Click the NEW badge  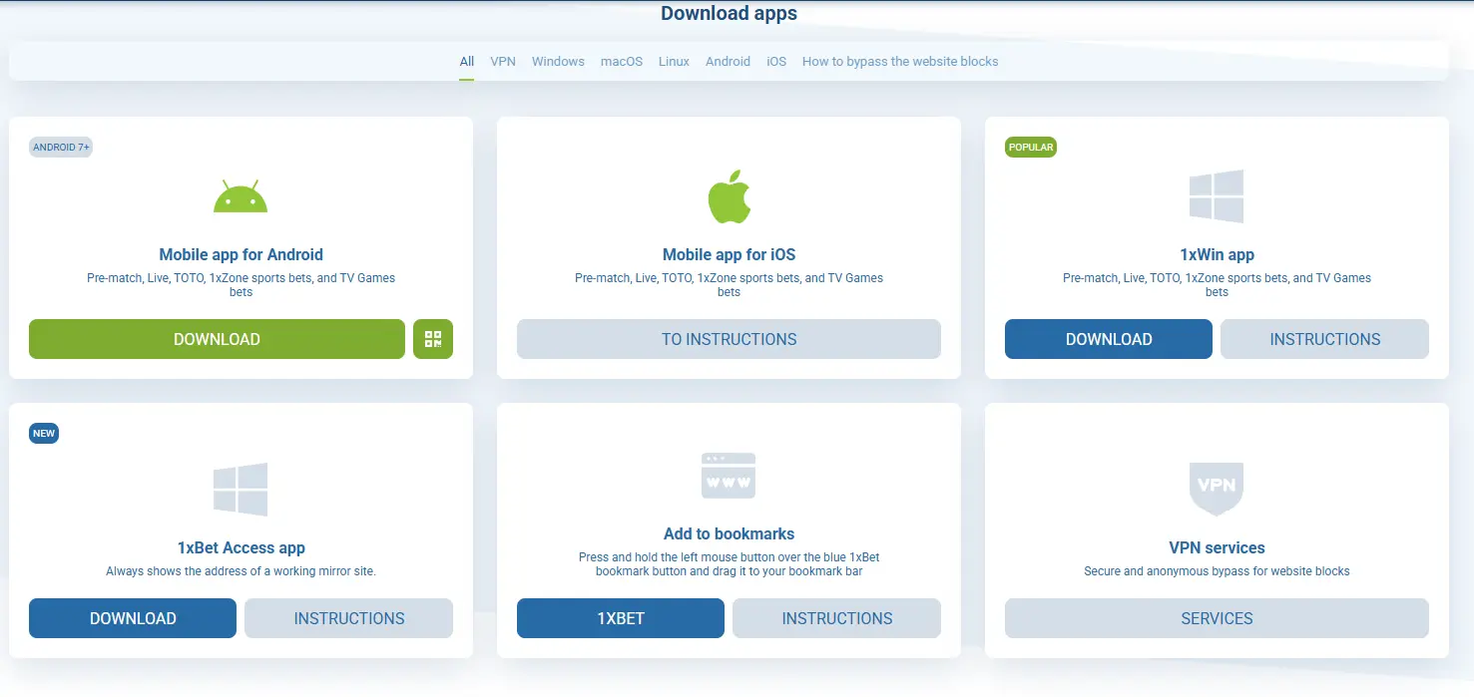(44, 434)
